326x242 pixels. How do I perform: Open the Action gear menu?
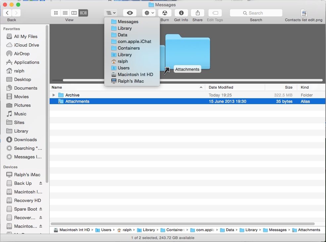coord(149,13)
